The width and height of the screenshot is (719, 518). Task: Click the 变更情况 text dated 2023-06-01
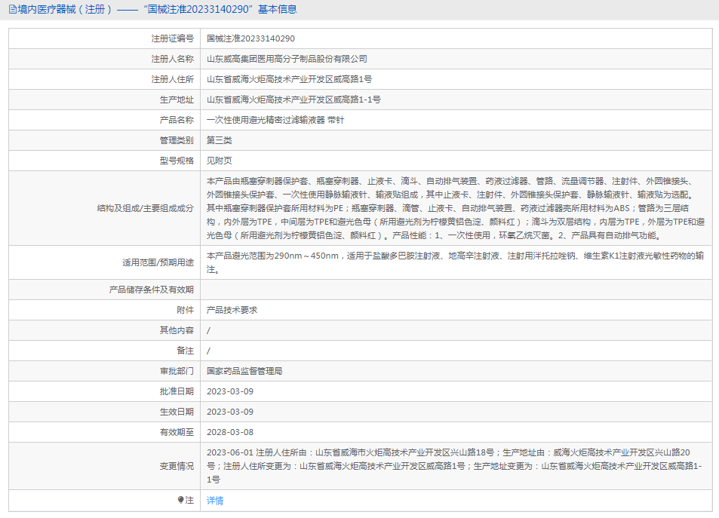pyautogui.click(x=454, y=466)
